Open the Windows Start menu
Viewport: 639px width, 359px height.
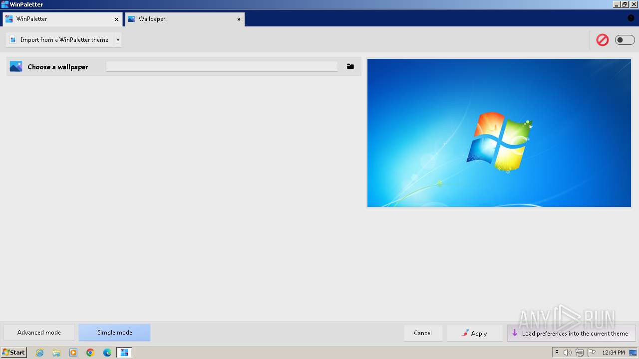[x=14, y=353]
